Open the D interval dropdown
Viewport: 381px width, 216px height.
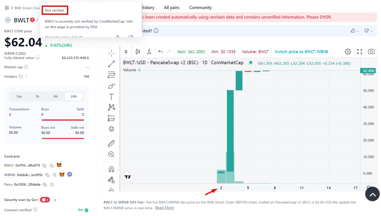[126, 52]
